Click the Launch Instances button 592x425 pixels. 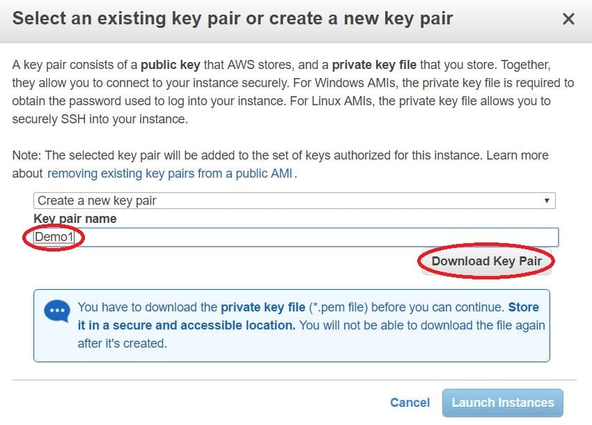pyautogui.click(x=502, y=402)
